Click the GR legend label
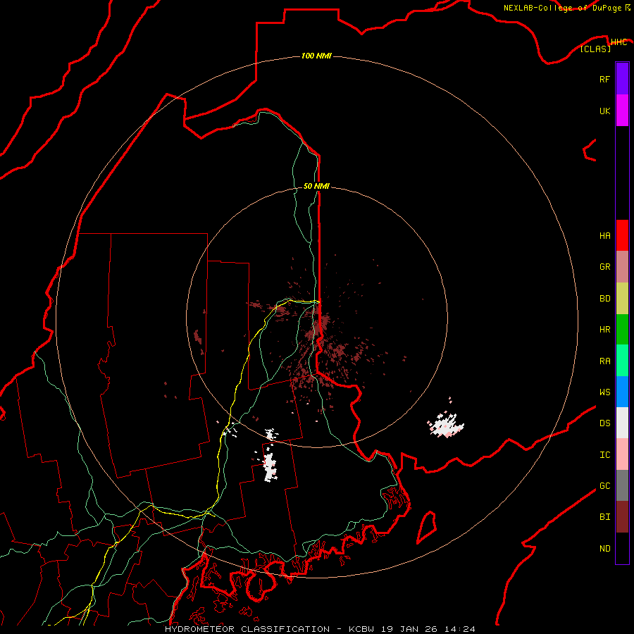The image size is (634, 634). pyautogui.click(x=604, y=267)
